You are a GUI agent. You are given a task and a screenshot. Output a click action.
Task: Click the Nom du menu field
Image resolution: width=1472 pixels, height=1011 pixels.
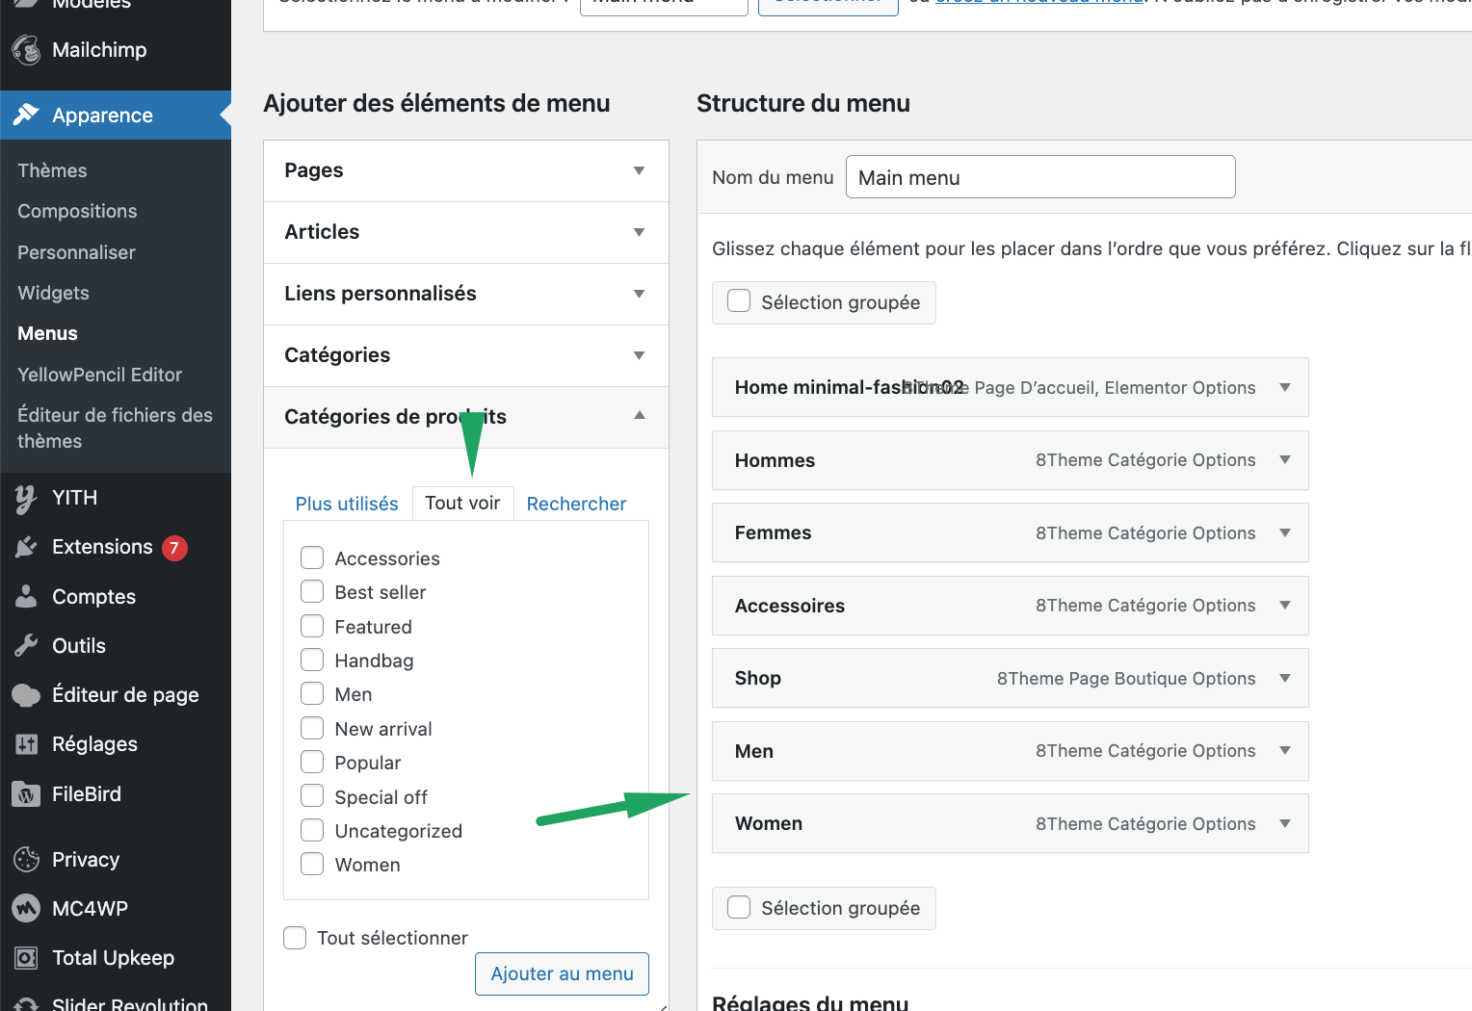click(x=1040, y=177)
